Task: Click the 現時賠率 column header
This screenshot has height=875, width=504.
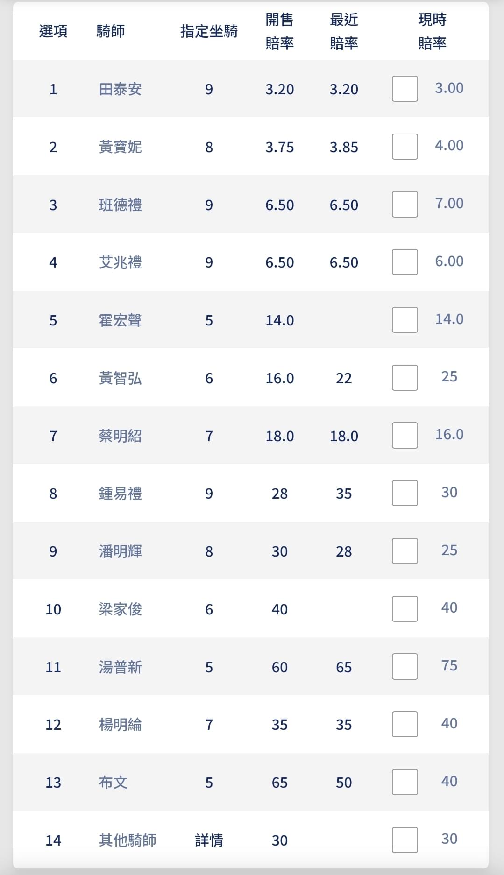Action: 432,31
